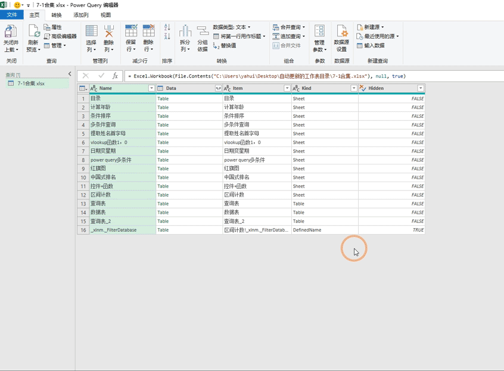
Task: Open the Append Queries (追加查询) dropdown
Action: pyautogui.click(x=289, y=36)
